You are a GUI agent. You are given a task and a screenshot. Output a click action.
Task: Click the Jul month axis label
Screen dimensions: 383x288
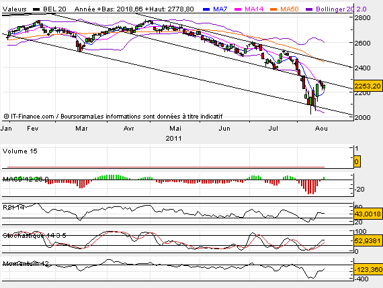tap(273, 129)
